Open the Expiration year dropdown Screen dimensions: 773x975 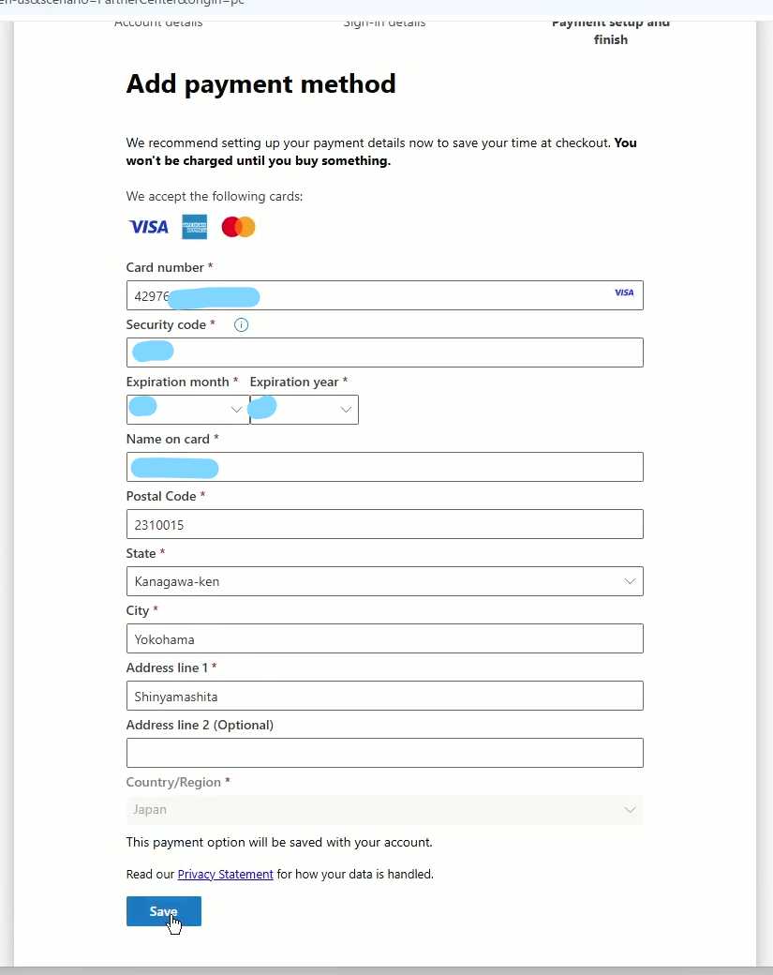tap(305, 410)
